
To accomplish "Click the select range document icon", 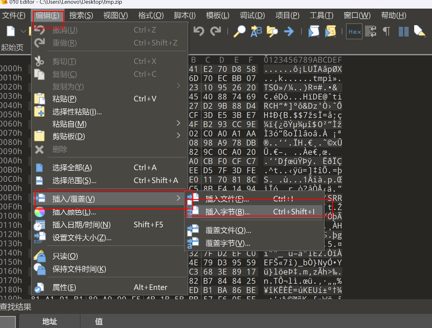I will coord(39,181).
